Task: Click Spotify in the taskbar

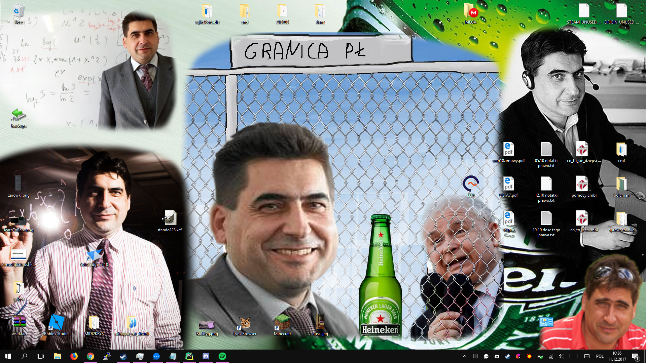Action: pyautogui.click(x=222, y=356)
